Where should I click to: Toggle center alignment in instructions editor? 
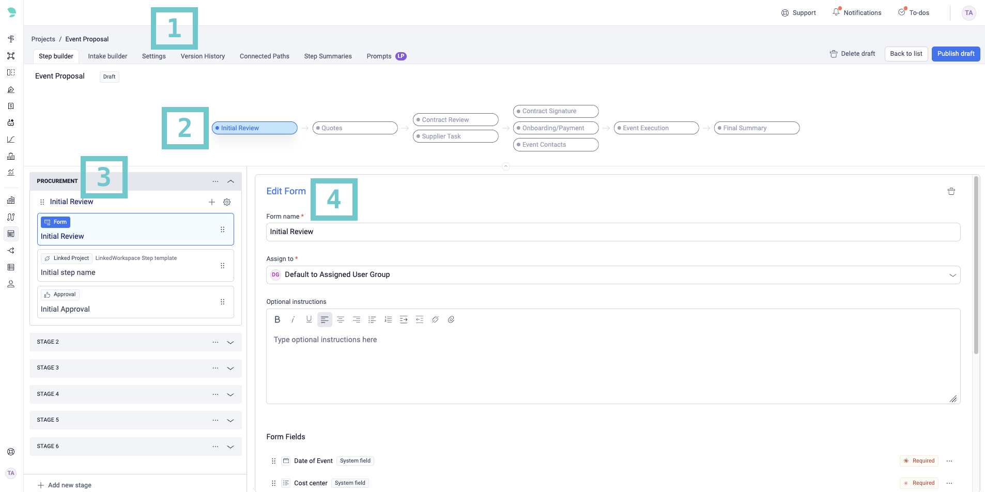tap(341, 319)
